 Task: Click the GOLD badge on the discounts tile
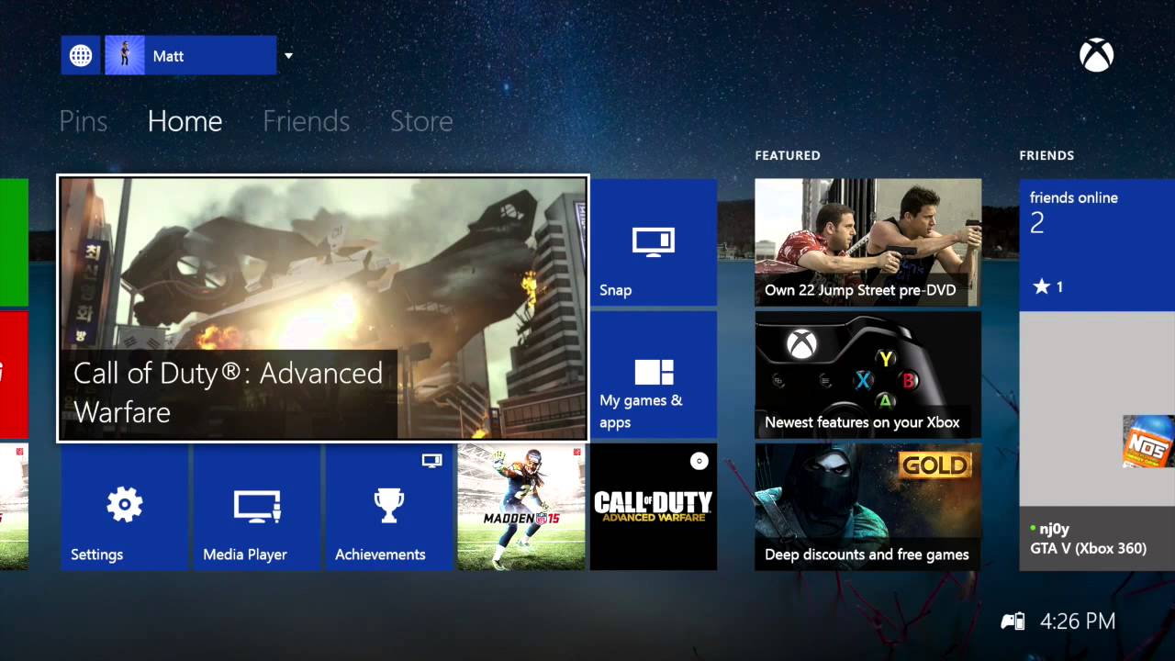[935, 465]
